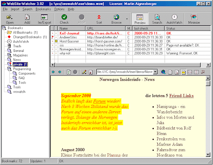The width and height of the screenshot is (213, 165).
Task: Toggle the yellow highlighted-changes view icon
Action: pyautogui.click(x=183, y=72)
